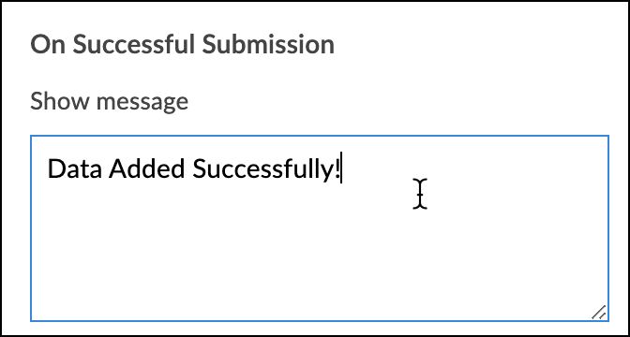Click the blue bottom border of textarea
The image size is (630, 337).
point(320,321)
